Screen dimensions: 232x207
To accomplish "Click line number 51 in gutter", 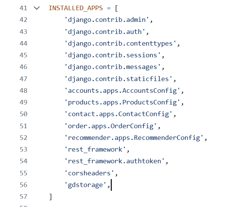I will pos(23,126).
